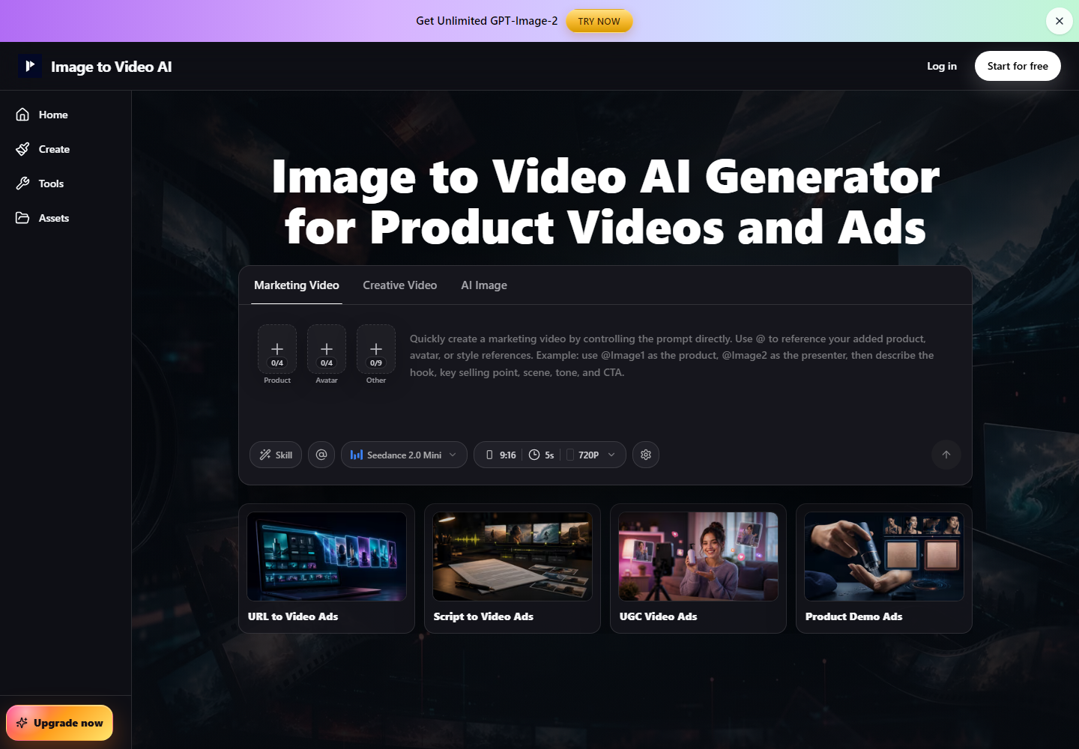Click the Upgrade now button
Screen dimensions: 1079x749
coord(60,723)
